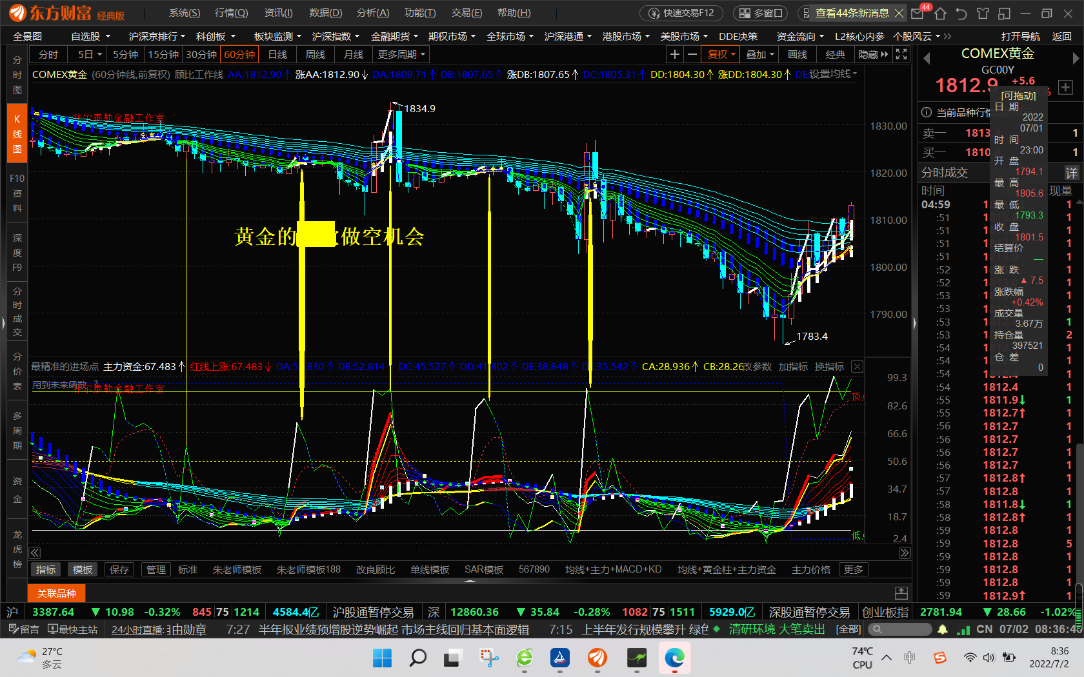Expand the 复权 dropdown
This screenshot has height=677, width=1084.
[x=721, y=55]
